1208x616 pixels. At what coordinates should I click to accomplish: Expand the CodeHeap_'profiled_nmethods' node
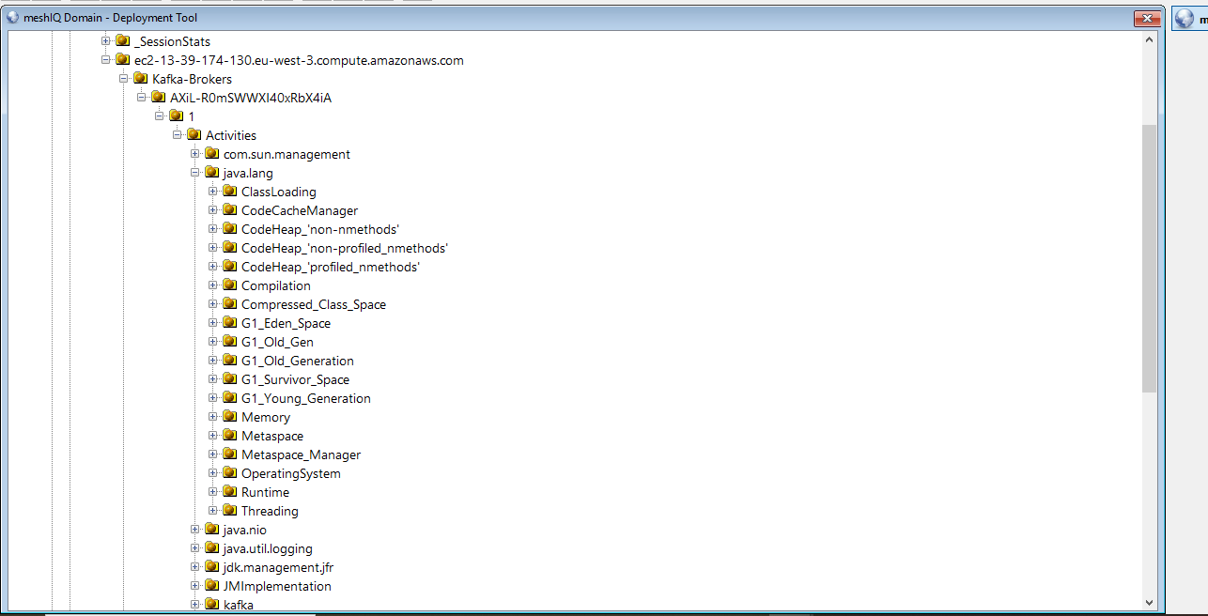(213, 267)
